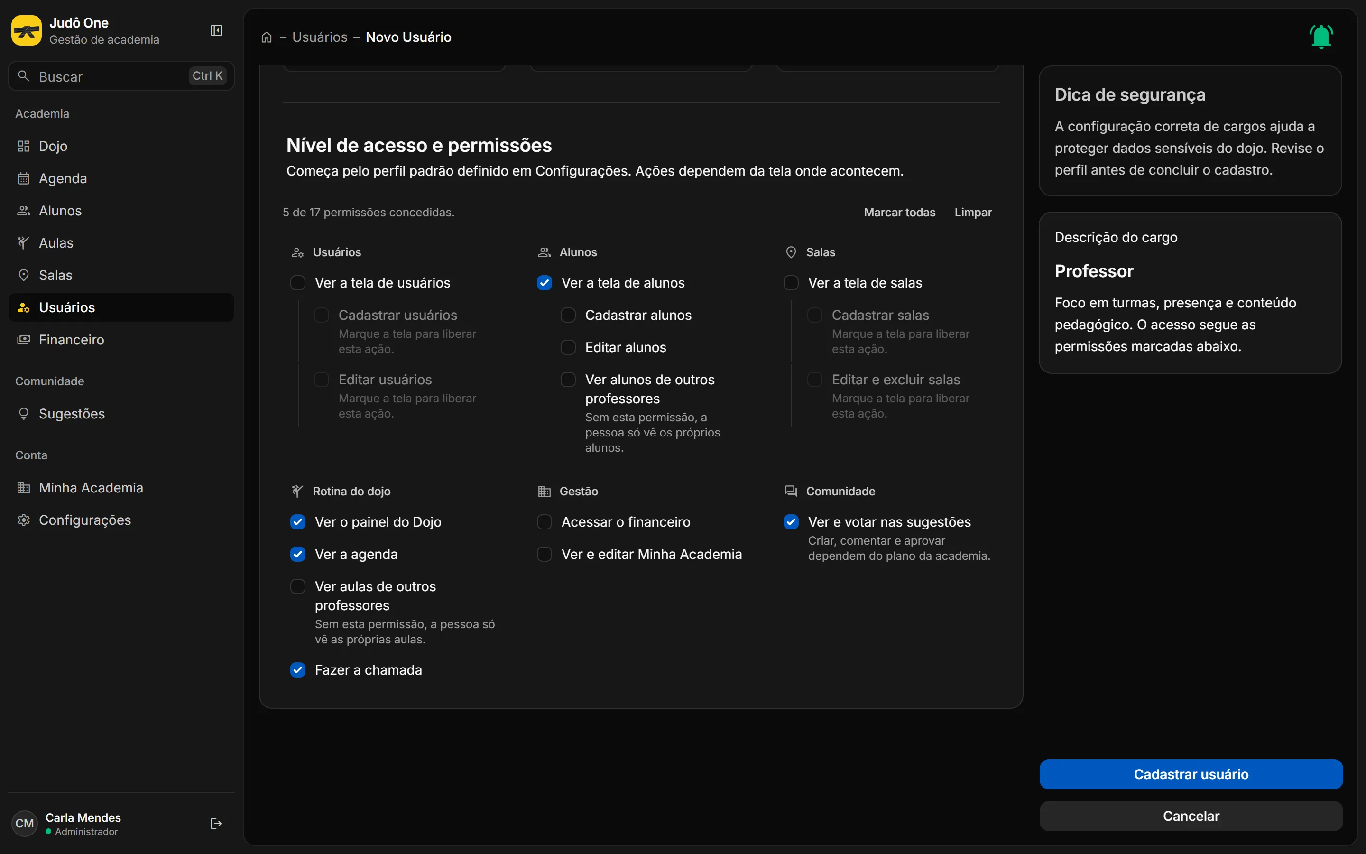Click the Dojo grid icon in sidebar

(x=24, y=146)
